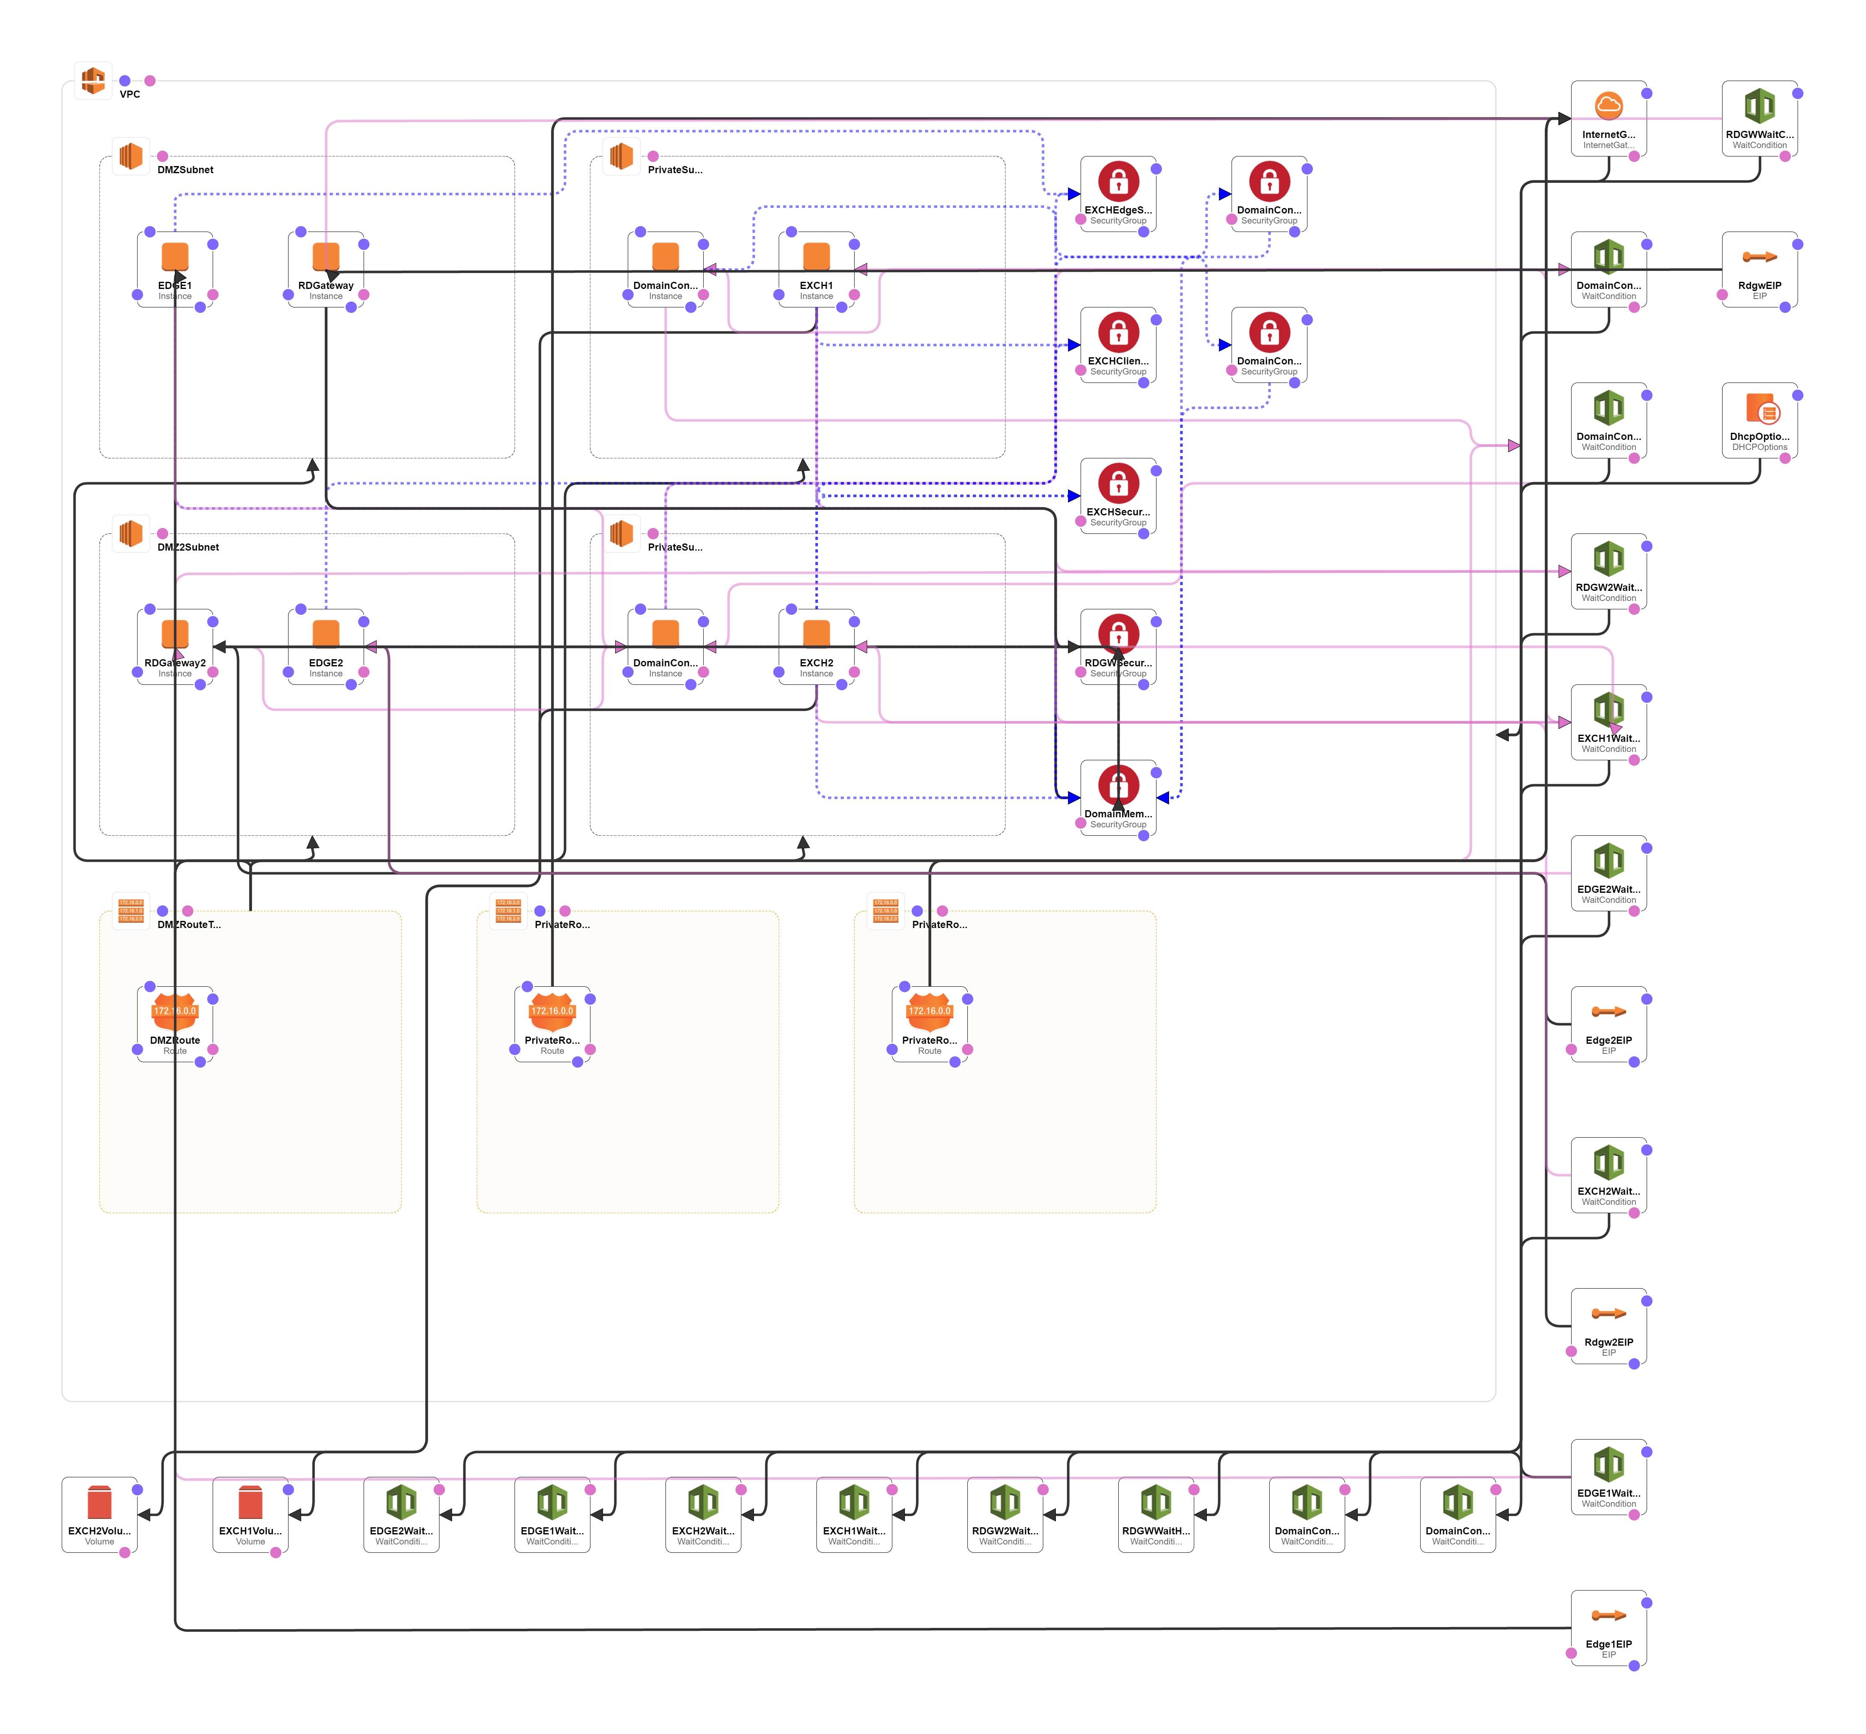The image size is (1866, 1734).
Task: Click the Edge1EIP arrow icon
Action: [1608, 1616]
